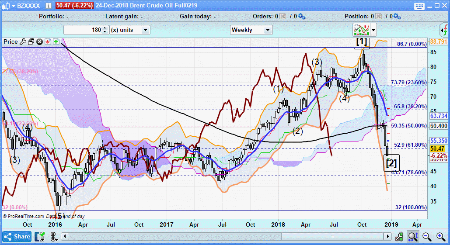The width and height of the screenshot is (450, 245).
Task: Click the zoom in magnifier icon
Action: click(441, 237)
